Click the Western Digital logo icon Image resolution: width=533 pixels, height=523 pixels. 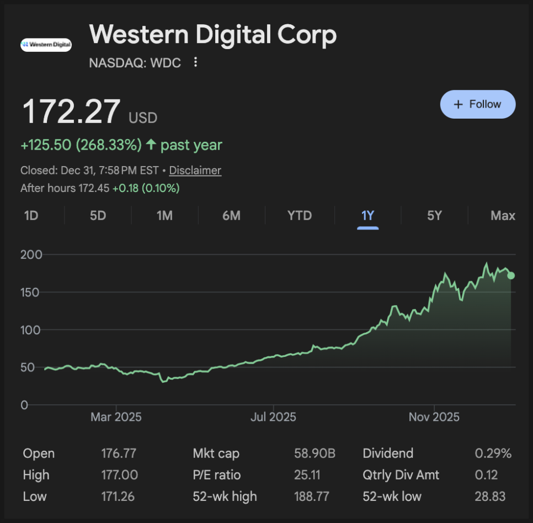point(46,44)
